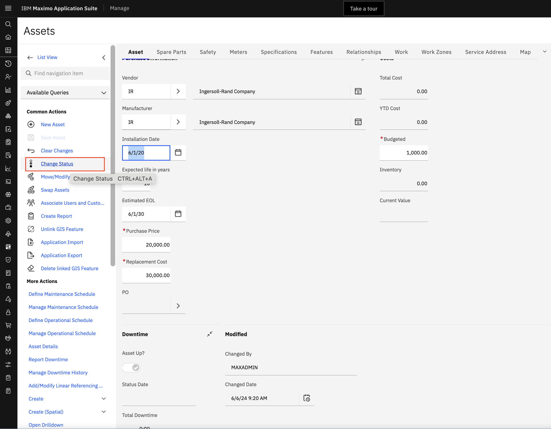Toggle the Asset Up switch
This screenshot has width=551, height=429.
[132, 367]
